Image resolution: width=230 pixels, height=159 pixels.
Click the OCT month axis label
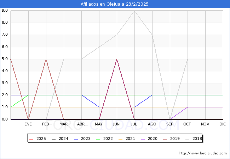pyautogui.click(x=187, y=124)
